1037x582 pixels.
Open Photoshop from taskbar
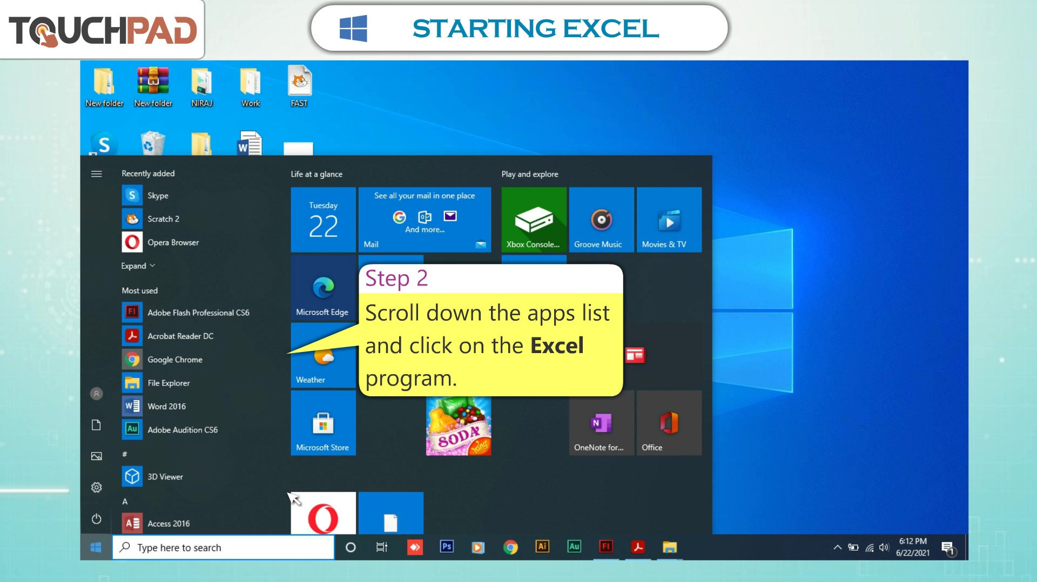(x=447, y=547)
